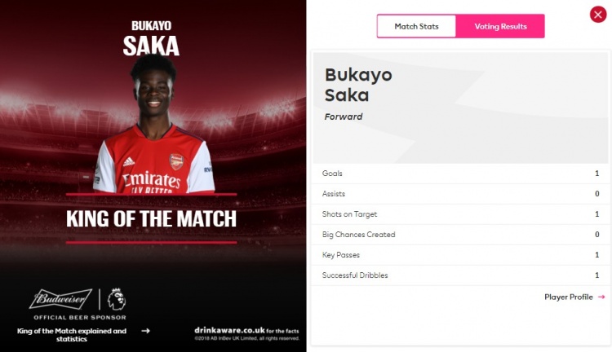612x352 pixels.
Task: Switch to the Match Stats tab
Action: click(x=416, y=26)
